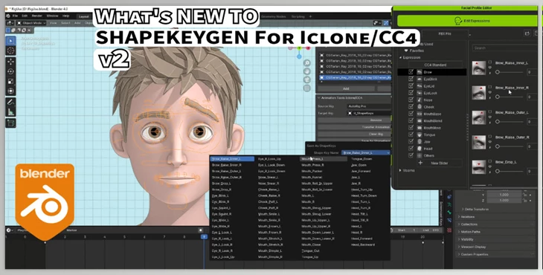The image size is (543, 275).
Task: Click the Brow_Raise_Inner_L expression thumbnail
Action: pyautogui.click(x=479, y=68)
